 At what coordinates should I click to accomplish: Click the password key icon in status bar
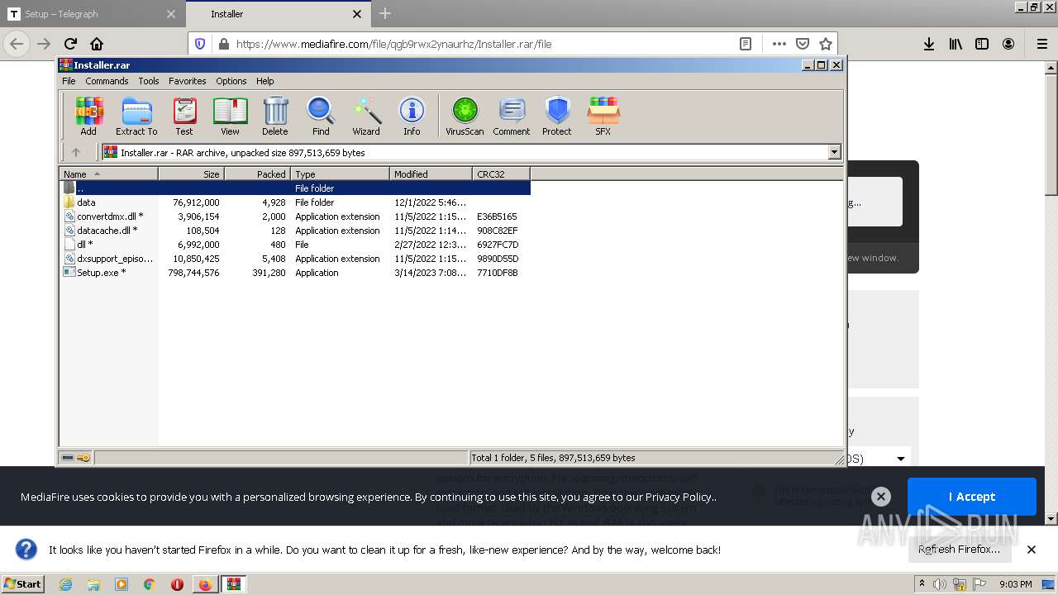pos(84,458)
